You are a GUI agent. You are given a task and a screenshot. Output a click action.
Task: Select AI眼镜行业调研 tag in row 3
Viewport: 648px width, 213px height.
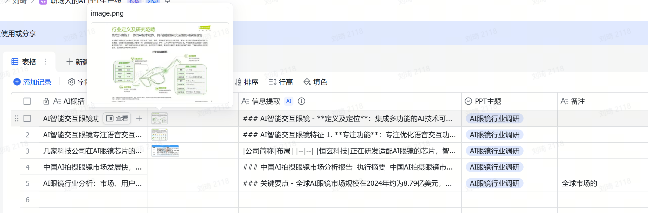tap(494, 151)
